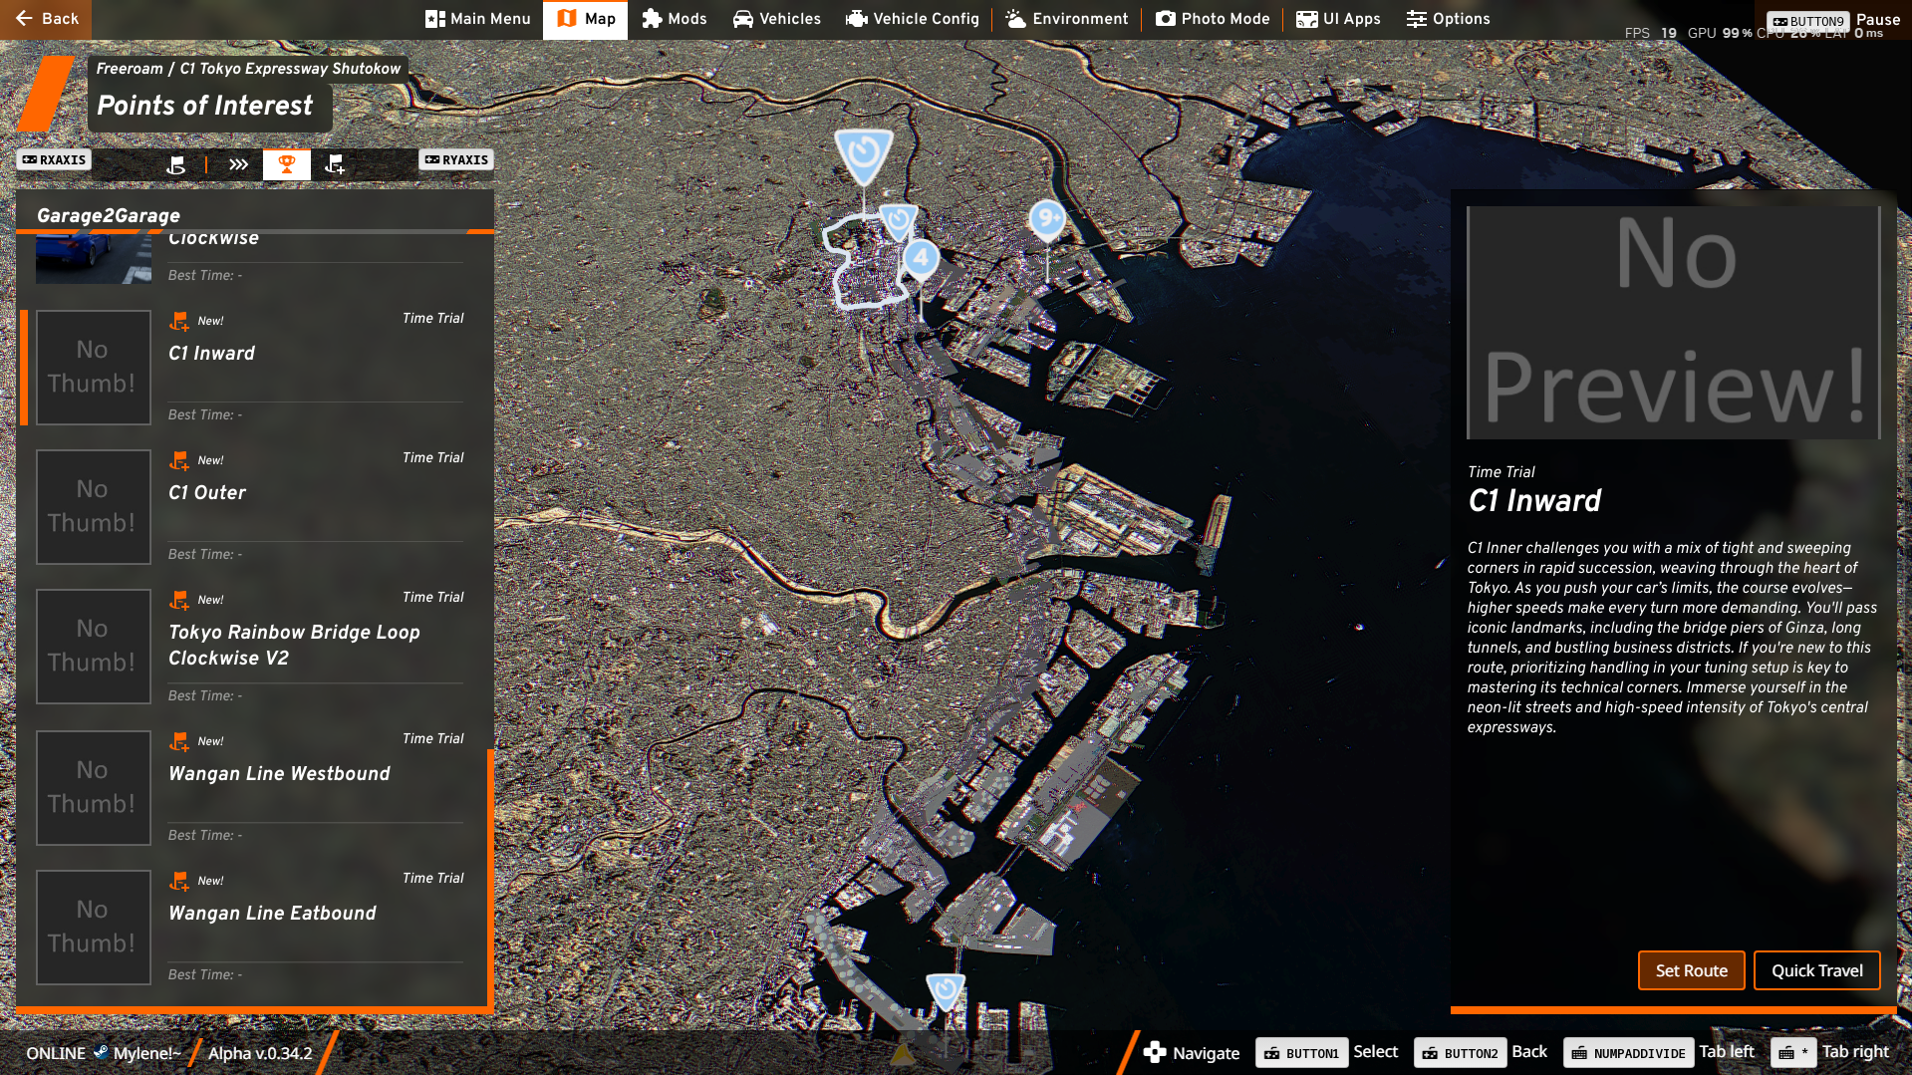Open the UI Apps editor
The height and width of the screenshot is (1075, 1912).
pos(1338,19)
